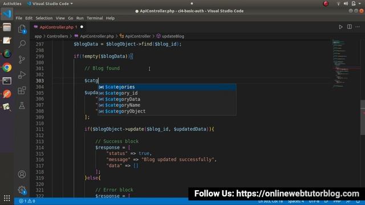This screenshot has width=365, height=205.
Task: Open the Help menu
Action: click(x=110, y=18)
